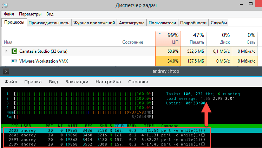Click the Tasks: 100, 221 thr line
The image size is (262, 148).
[x=203, y=94]
